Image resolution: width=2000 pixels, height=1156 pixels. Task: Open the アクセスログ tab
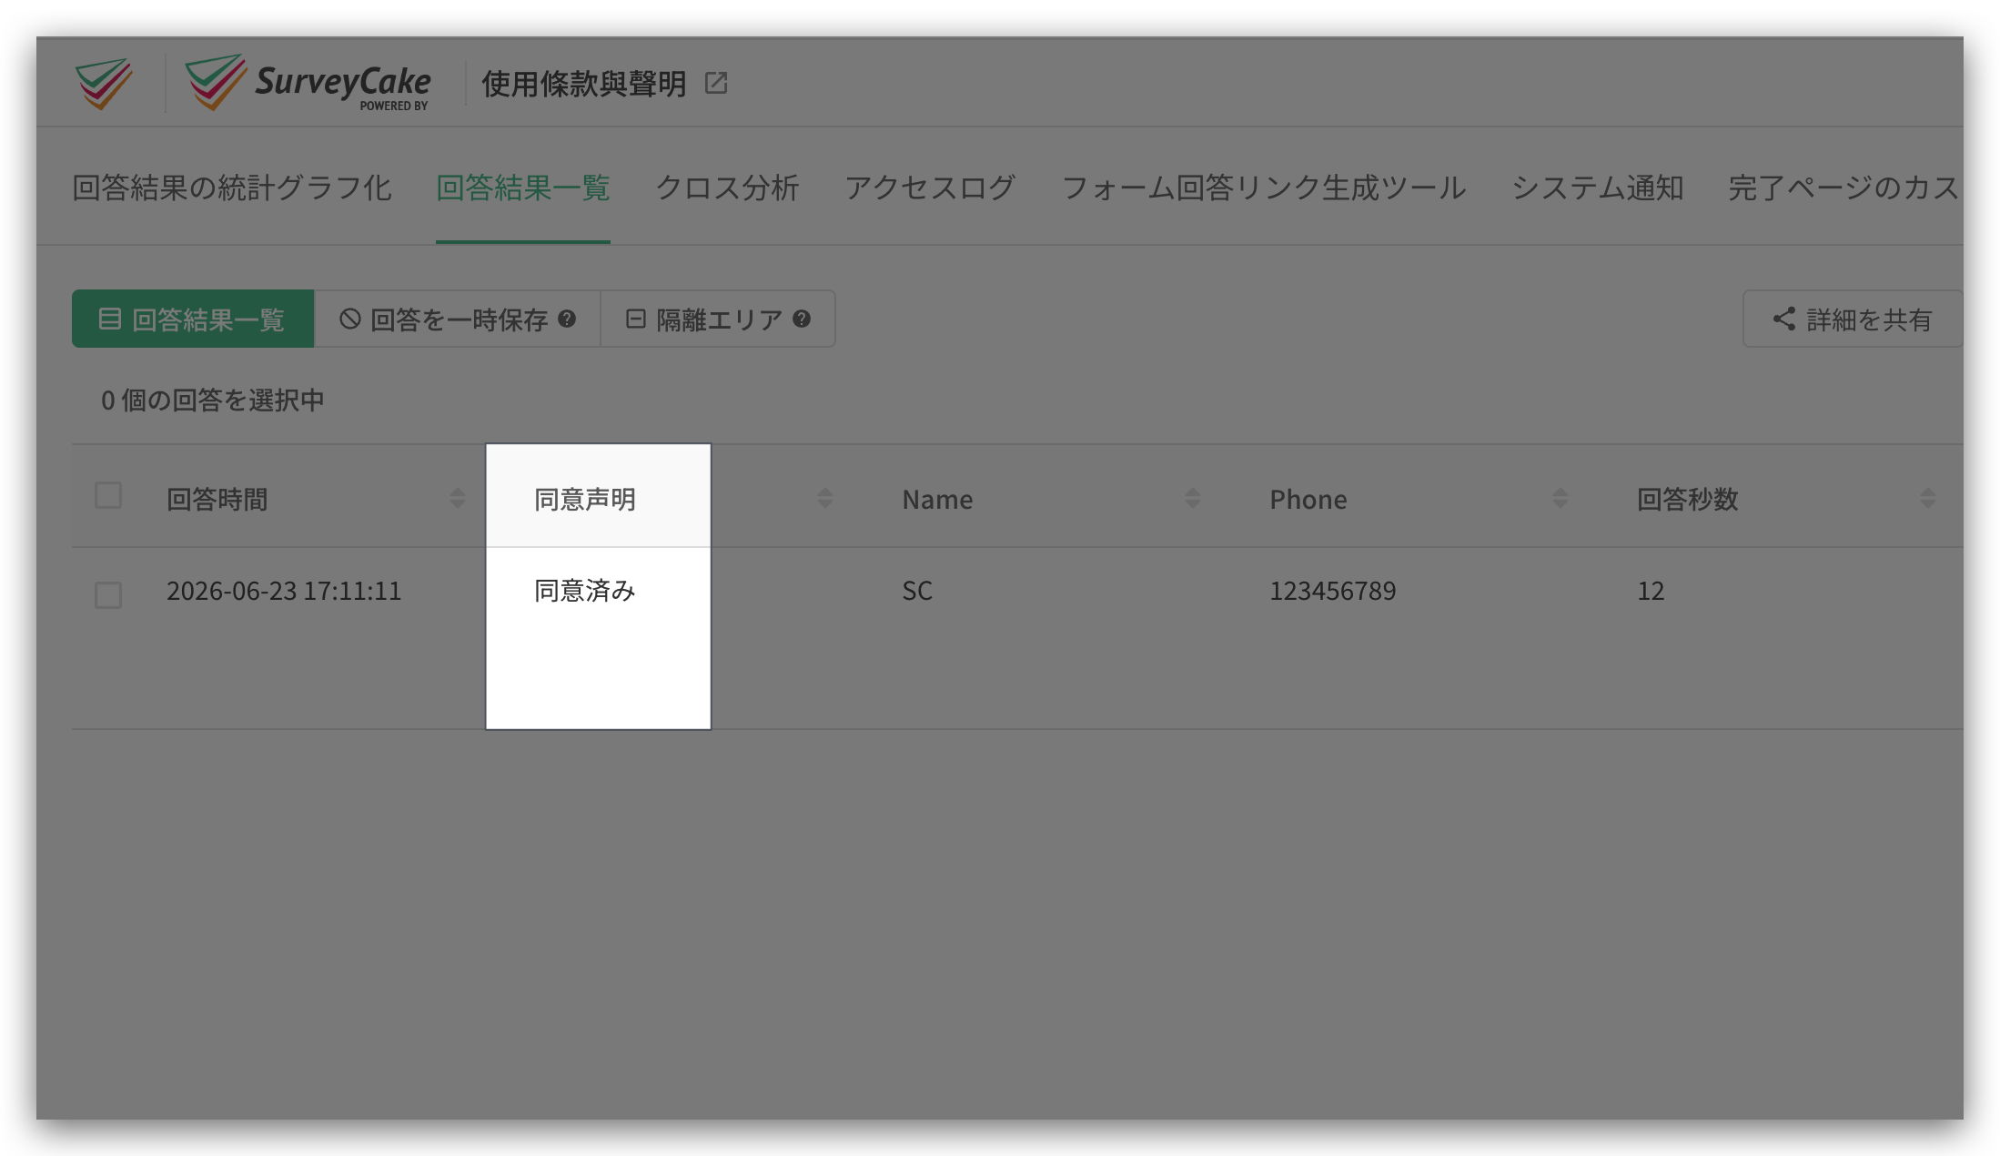tap(930, 188)
